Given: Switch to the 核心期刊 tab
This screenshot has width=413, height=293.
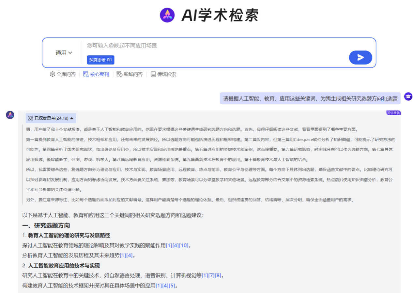Looking at the screenshot, I should click(96, 74).
